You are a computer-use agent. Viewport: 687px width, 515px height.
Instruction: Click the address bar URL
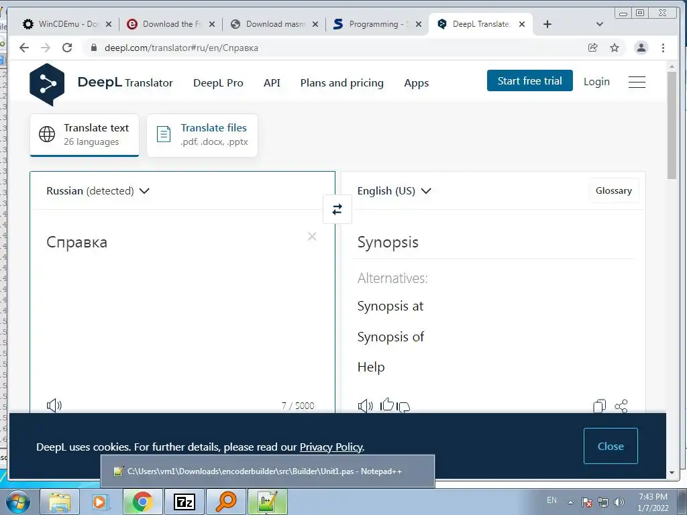point(181,48)
